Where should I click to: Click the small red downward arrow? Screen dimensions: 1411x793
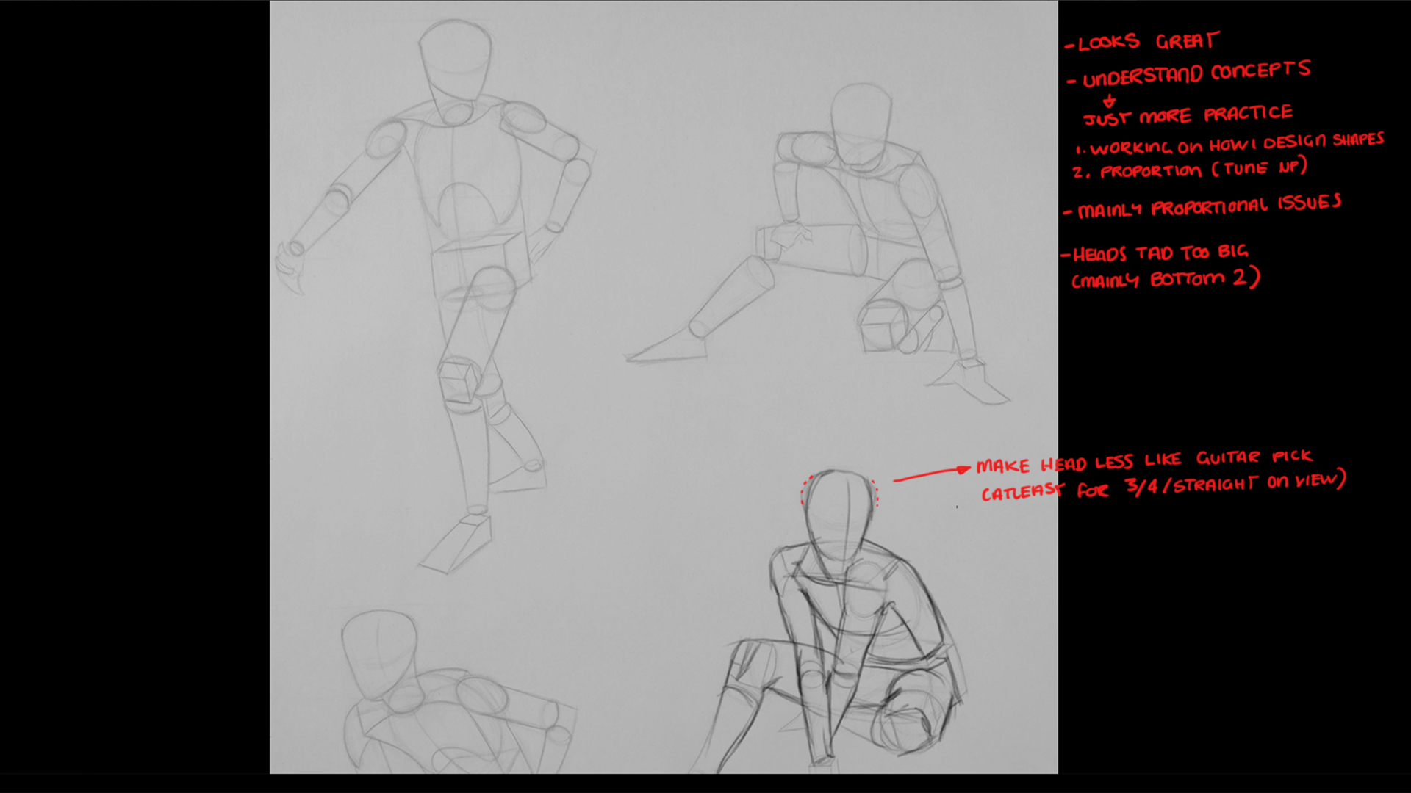(x=1109, y=101)
